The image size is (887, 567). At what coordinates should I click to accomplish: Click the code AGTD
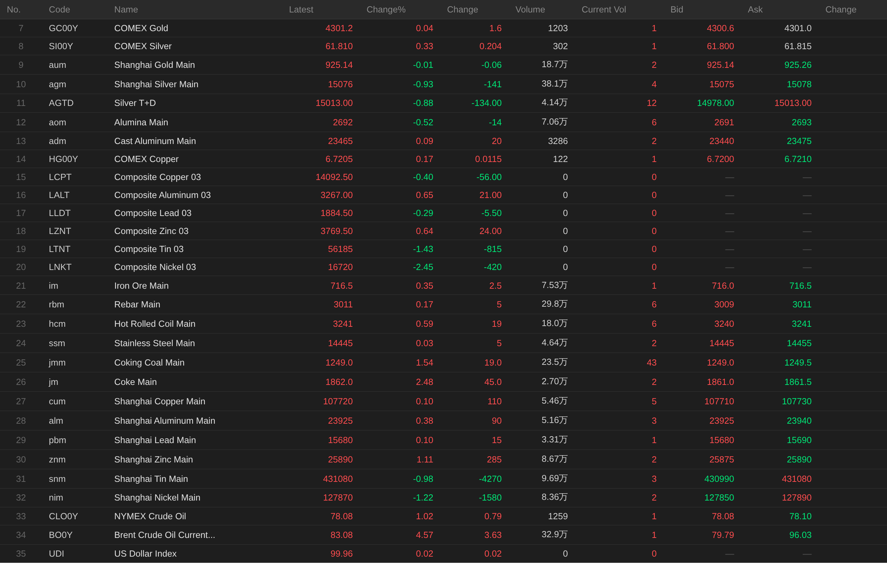[x=61, y=103]
